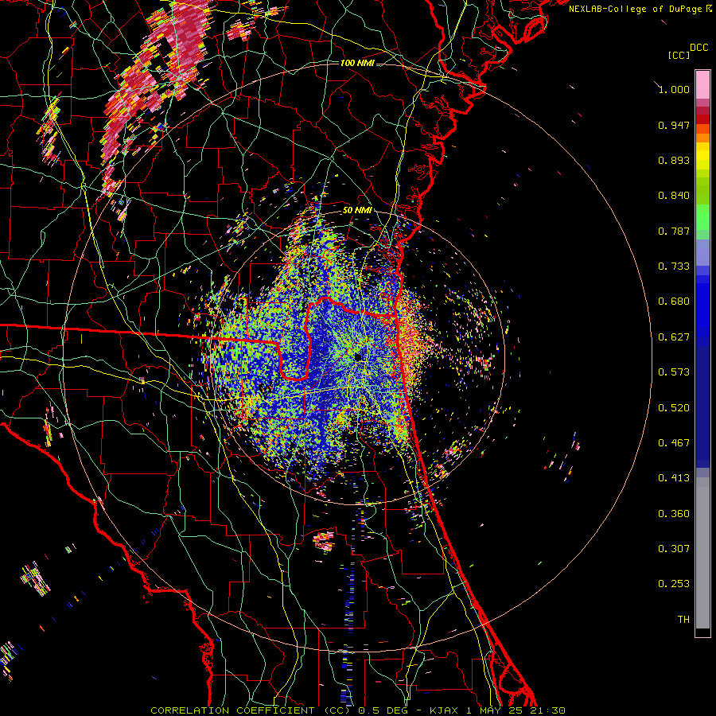
Task: Click the 50 NMI range ring label
Action: pos(357,211)
